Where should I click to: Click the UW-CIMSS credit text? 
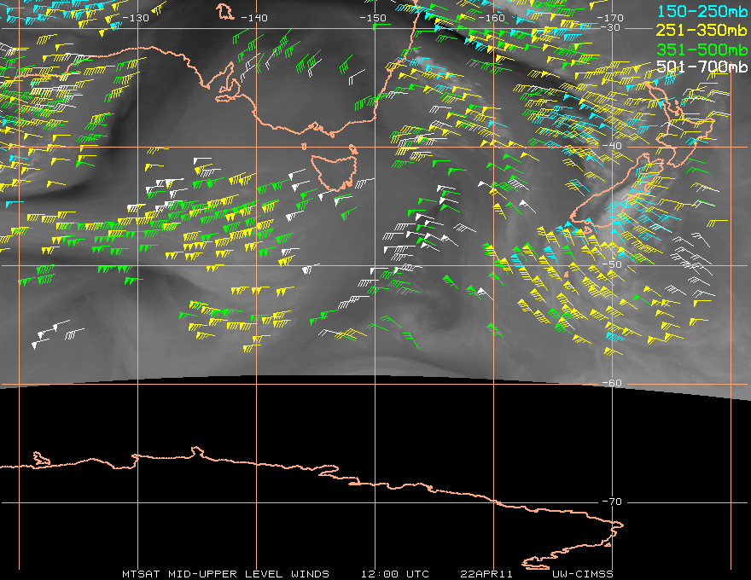coord(582,574)
